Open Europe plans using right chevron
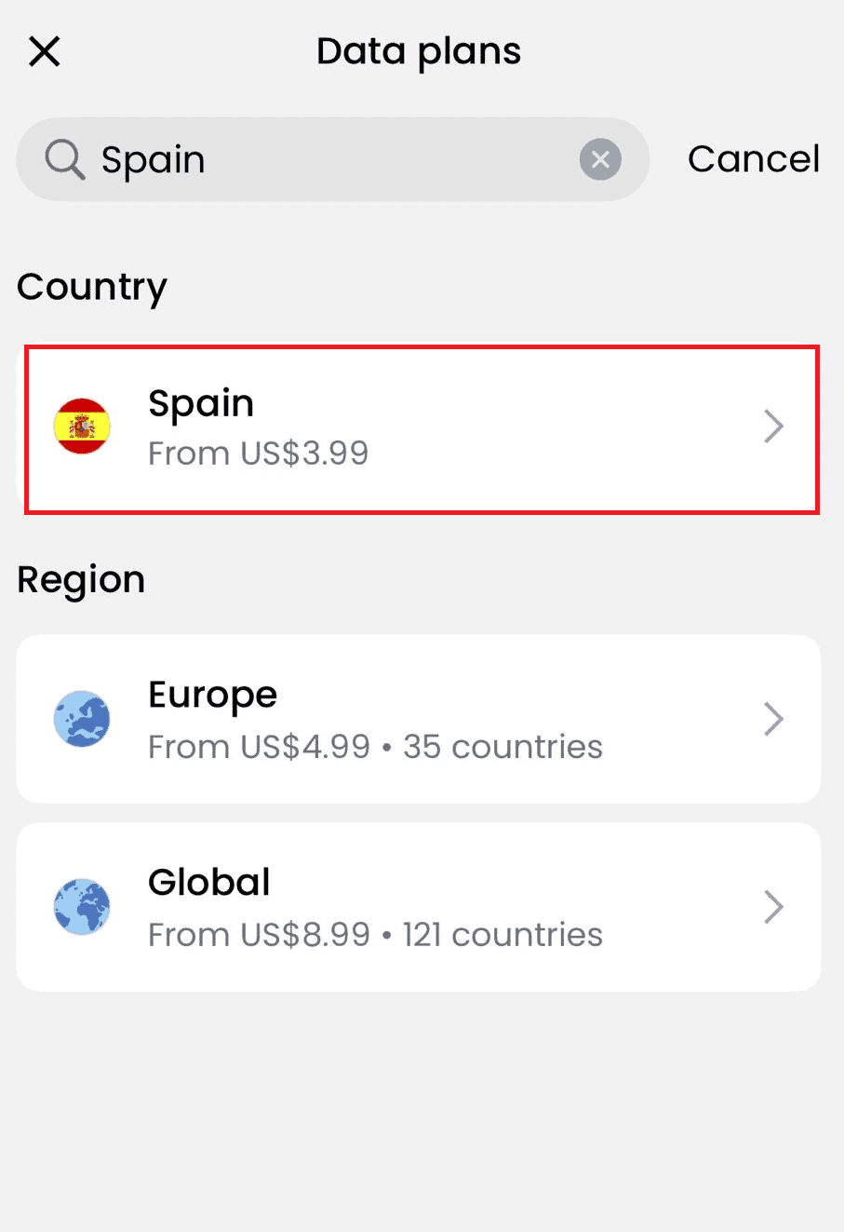The width and height of the screenshot is (844, 1232). click(773, 719)
